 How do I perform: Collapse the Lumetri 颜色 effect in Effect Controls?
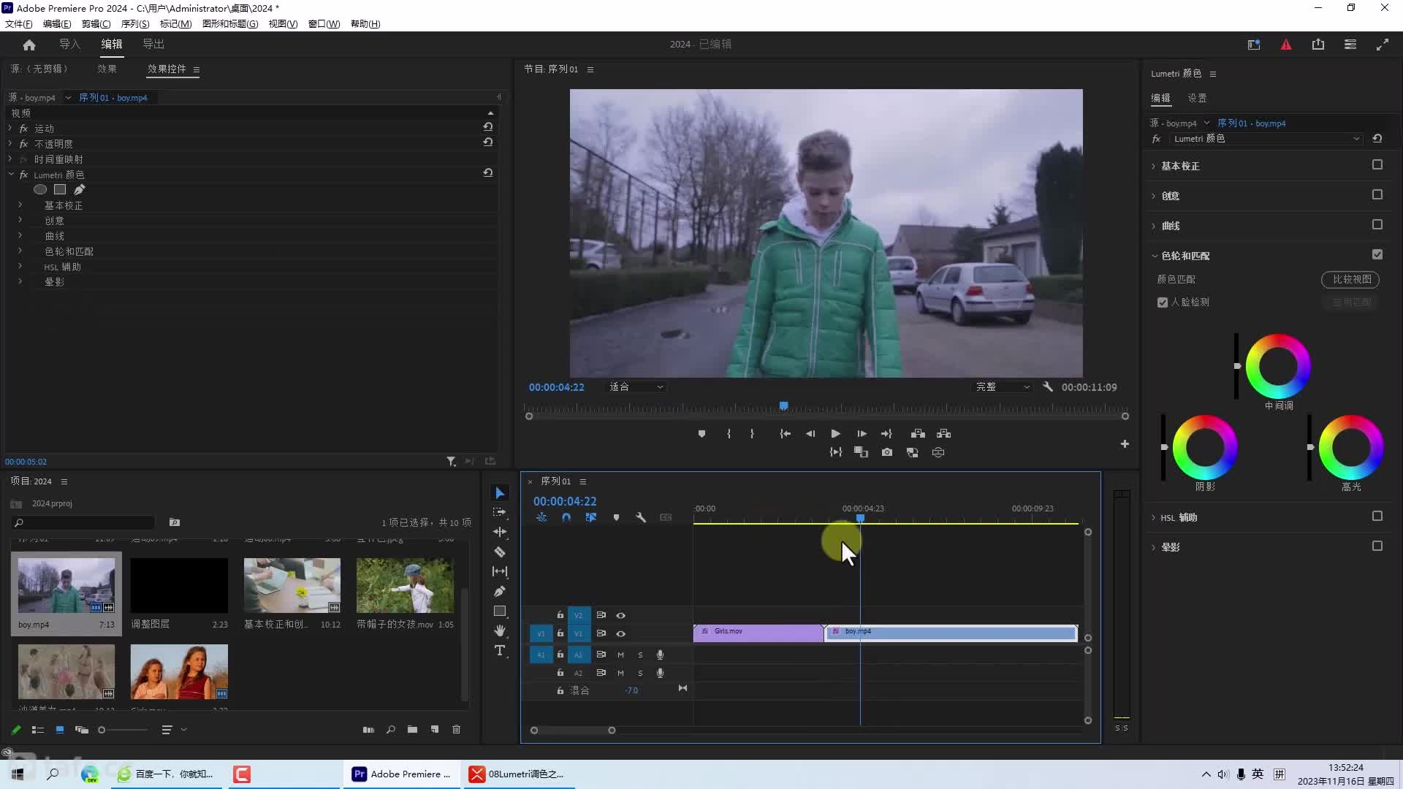coord(10,175)
